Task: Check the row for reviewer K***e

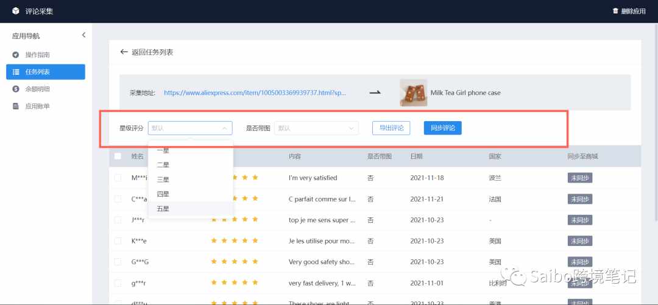Action: [x=118, y=241]
